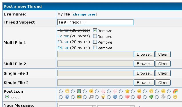Tick the Remove box for F4.rar
This screenshot has height=107, width=182.
tap(95, 47)
